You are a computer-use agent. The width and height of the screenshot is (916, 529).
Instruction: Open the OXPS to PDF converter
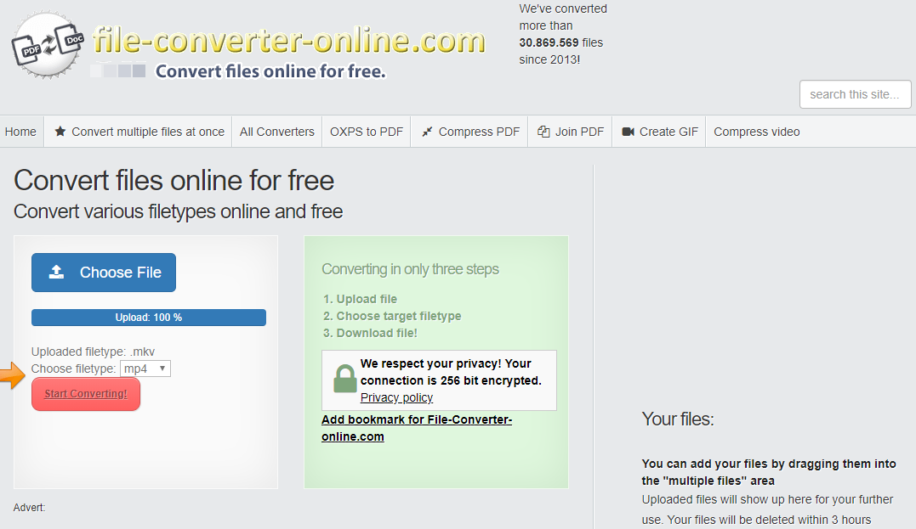pyautogui.click(x=367, y=132)
